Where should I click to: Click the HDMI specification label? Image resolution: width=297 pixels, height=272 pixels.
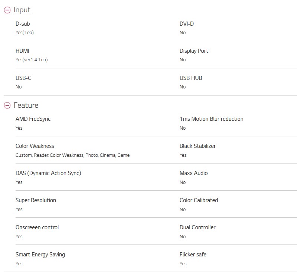22,51
